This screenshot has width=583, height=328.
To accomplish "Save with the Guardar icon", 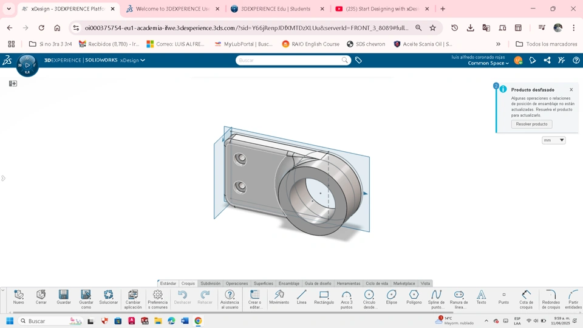I will (x=64, y=295).
